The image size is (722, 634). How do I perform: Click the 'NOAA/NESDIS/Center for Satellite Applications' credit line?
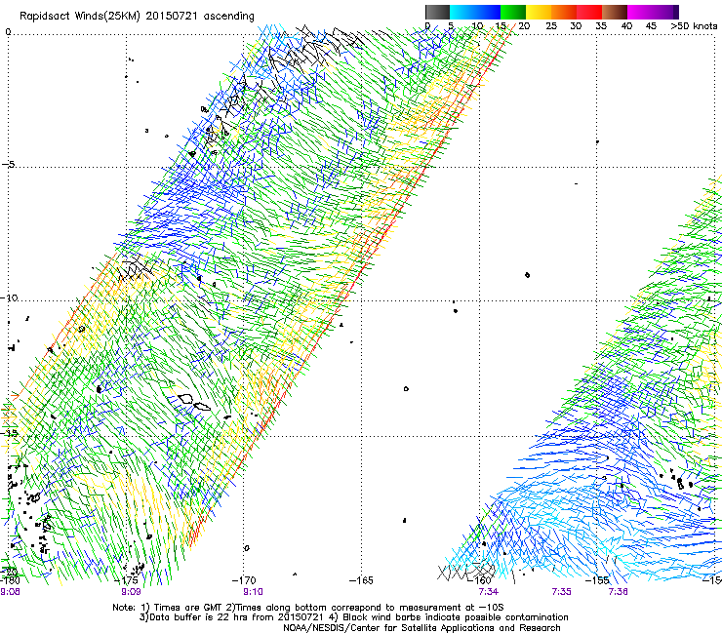point(421,628)
